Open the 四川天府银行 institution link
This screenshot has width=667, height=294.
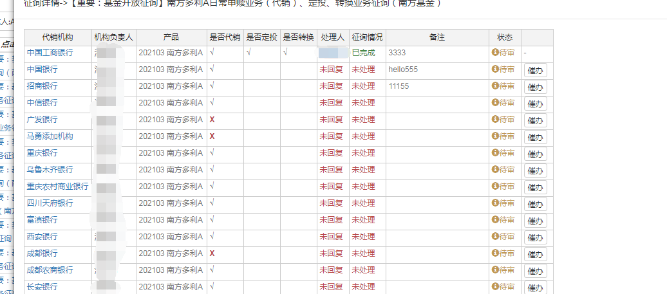coord(50,203)
